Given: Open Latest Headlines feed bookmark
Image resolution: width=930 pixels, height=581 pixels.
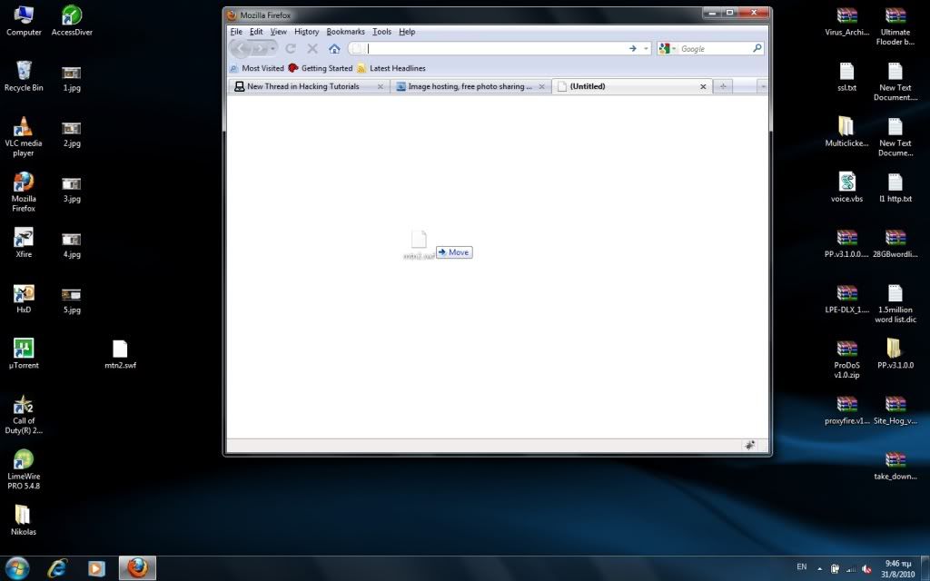Looking at the screenshot, I should 391,68.
